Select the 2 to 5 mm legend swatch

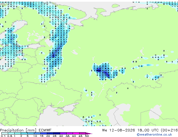pos(24,133)
